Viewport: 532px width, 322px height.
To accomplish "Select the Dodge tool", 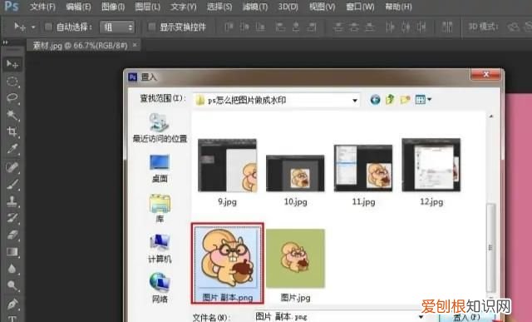I will click(x=12, y=285).
